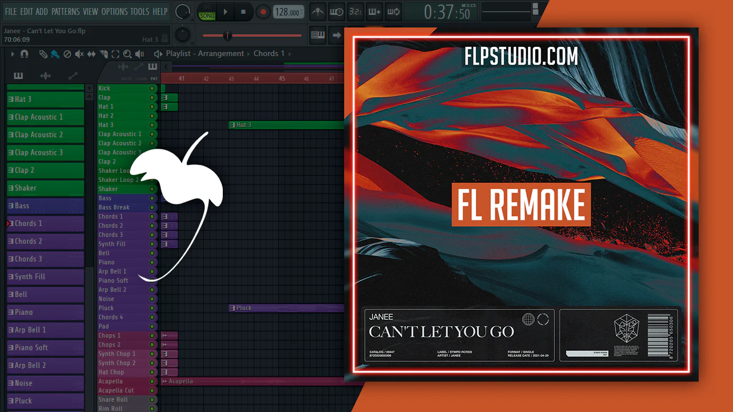Select the PAT tab in the playlist header
The height and width of the screenshot is (412, 733).
tap(154, 78)
